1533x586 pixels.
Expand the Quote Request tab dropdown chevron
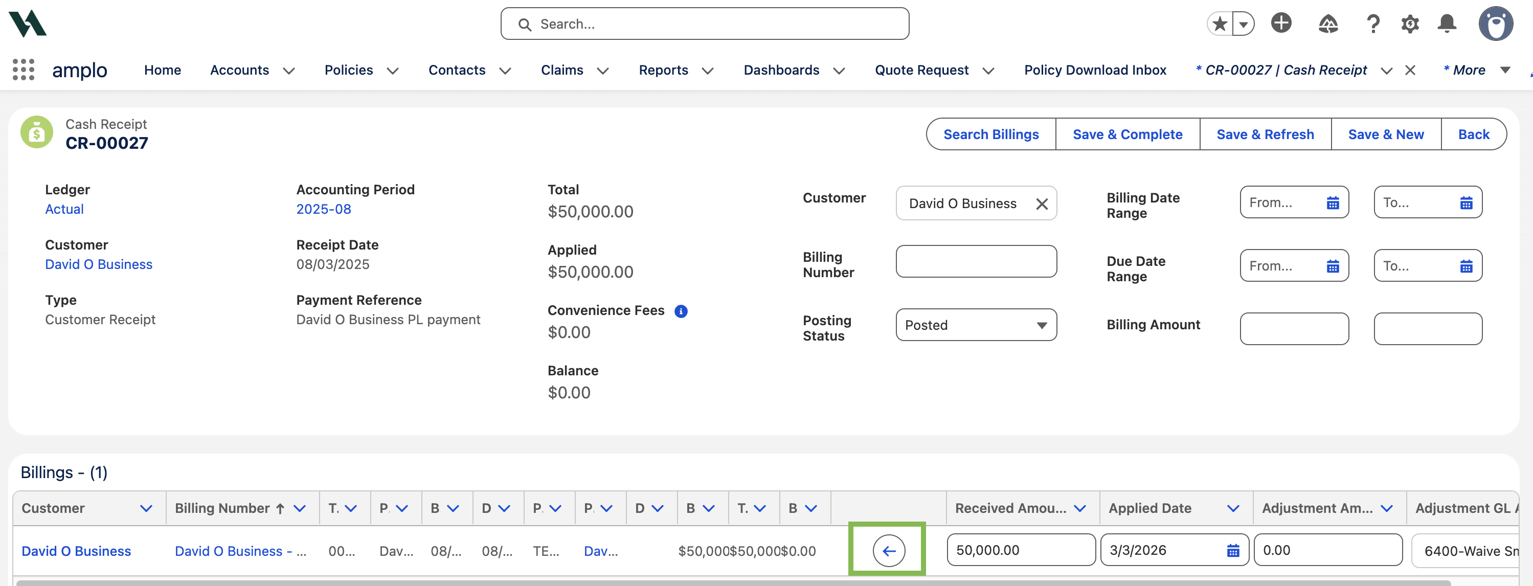pyautogui.click(x=988, y=71)
